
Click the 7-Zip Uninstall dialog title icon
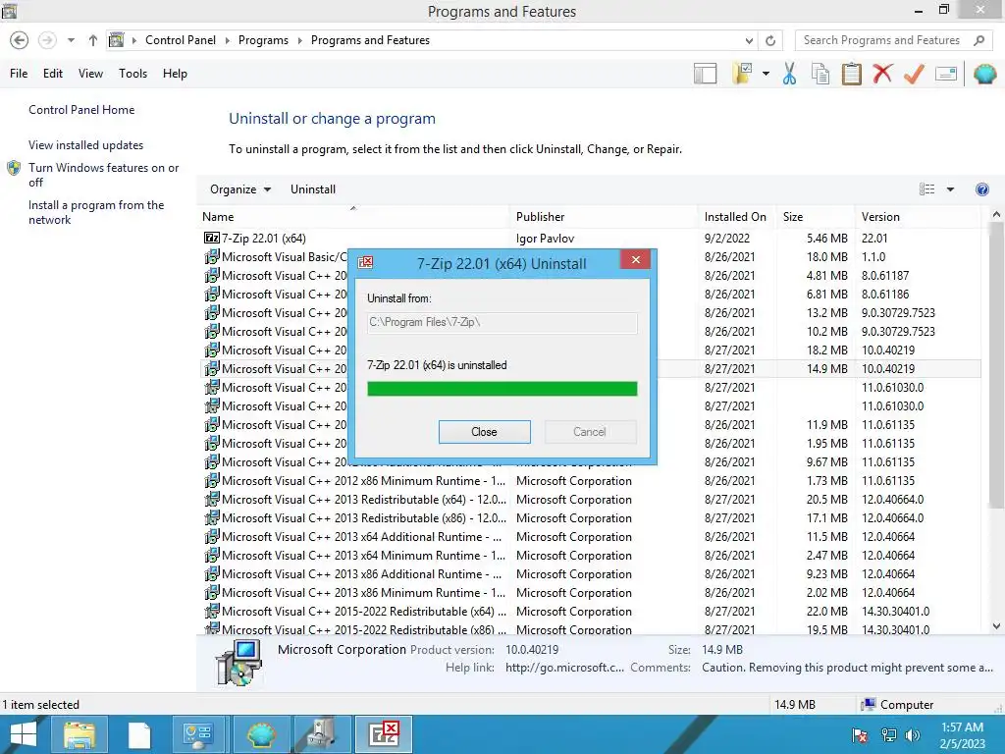click(x=365, y=262)
